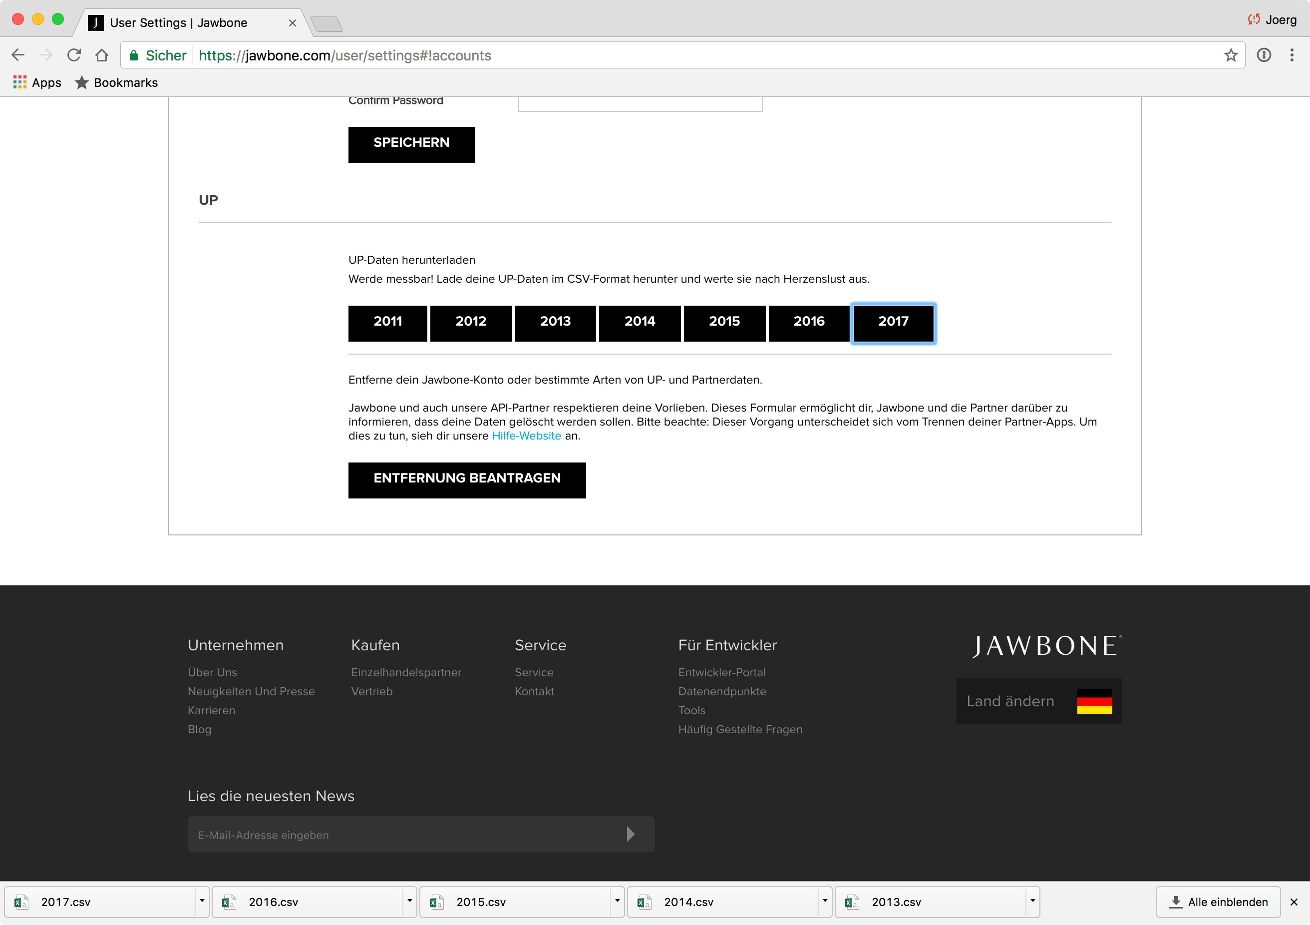Click the green secure lock icon
This screenshot has width=1310, height=925.
click(x=134, y=55)
